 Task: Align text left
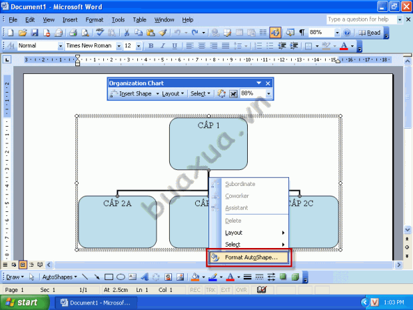[x=190, y=46]
